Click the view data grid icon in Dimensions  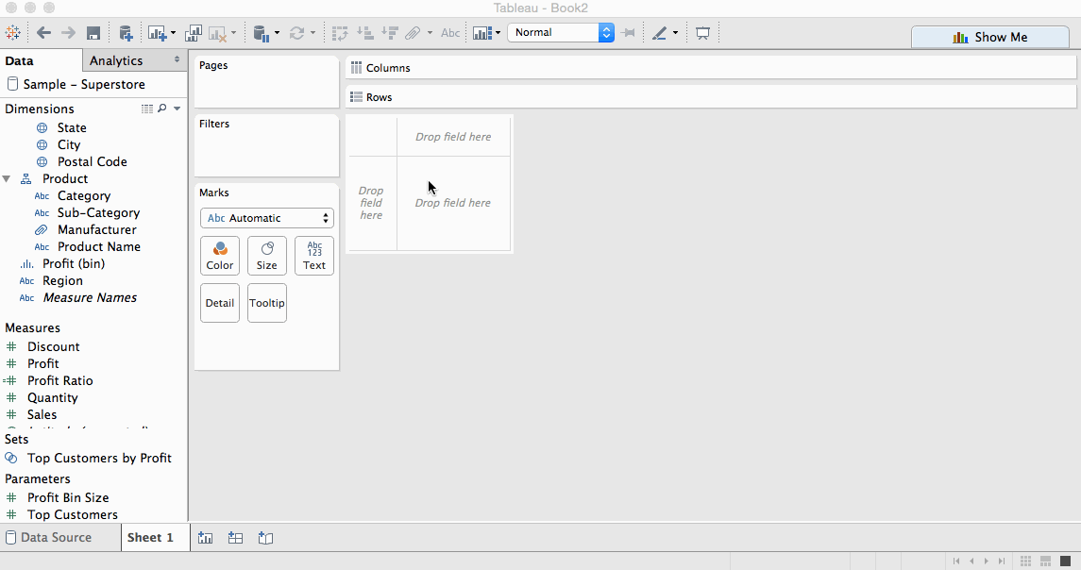pyautogui.click(x=147, y=109)
